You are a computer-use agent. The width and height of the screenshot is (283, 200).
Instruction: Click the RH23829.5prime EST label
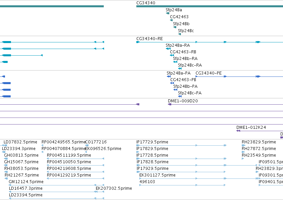259,142
